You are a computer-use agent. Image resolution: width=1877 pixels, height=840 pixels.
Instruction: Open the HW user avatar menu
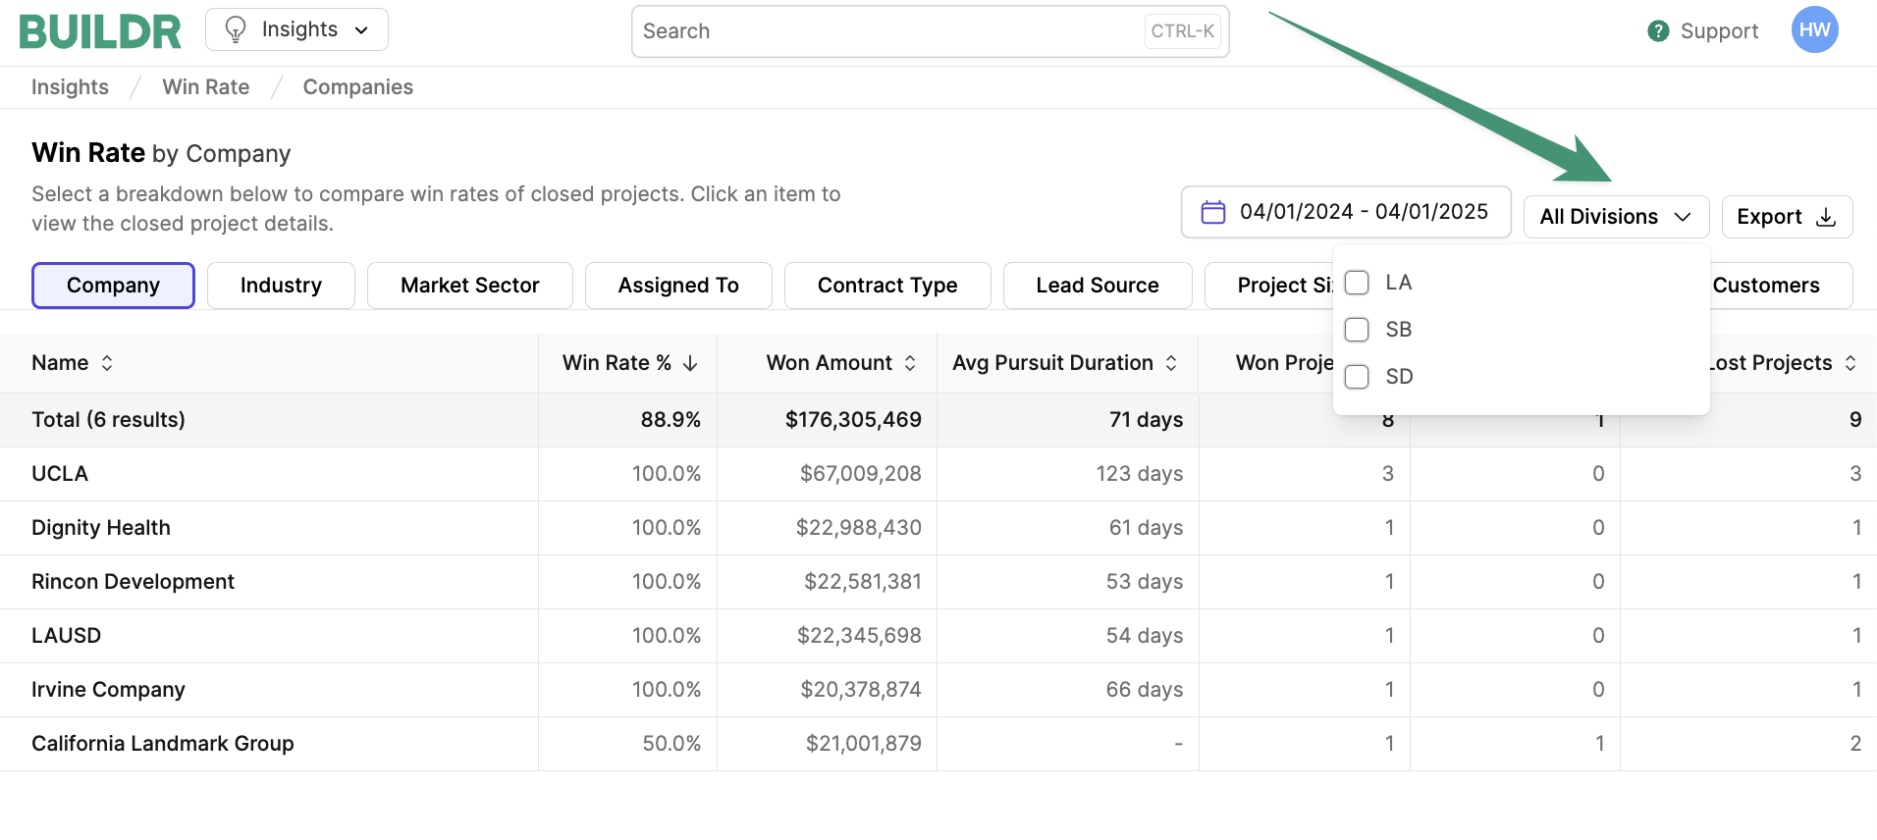pyautogui.click(x=1814, y=30)
